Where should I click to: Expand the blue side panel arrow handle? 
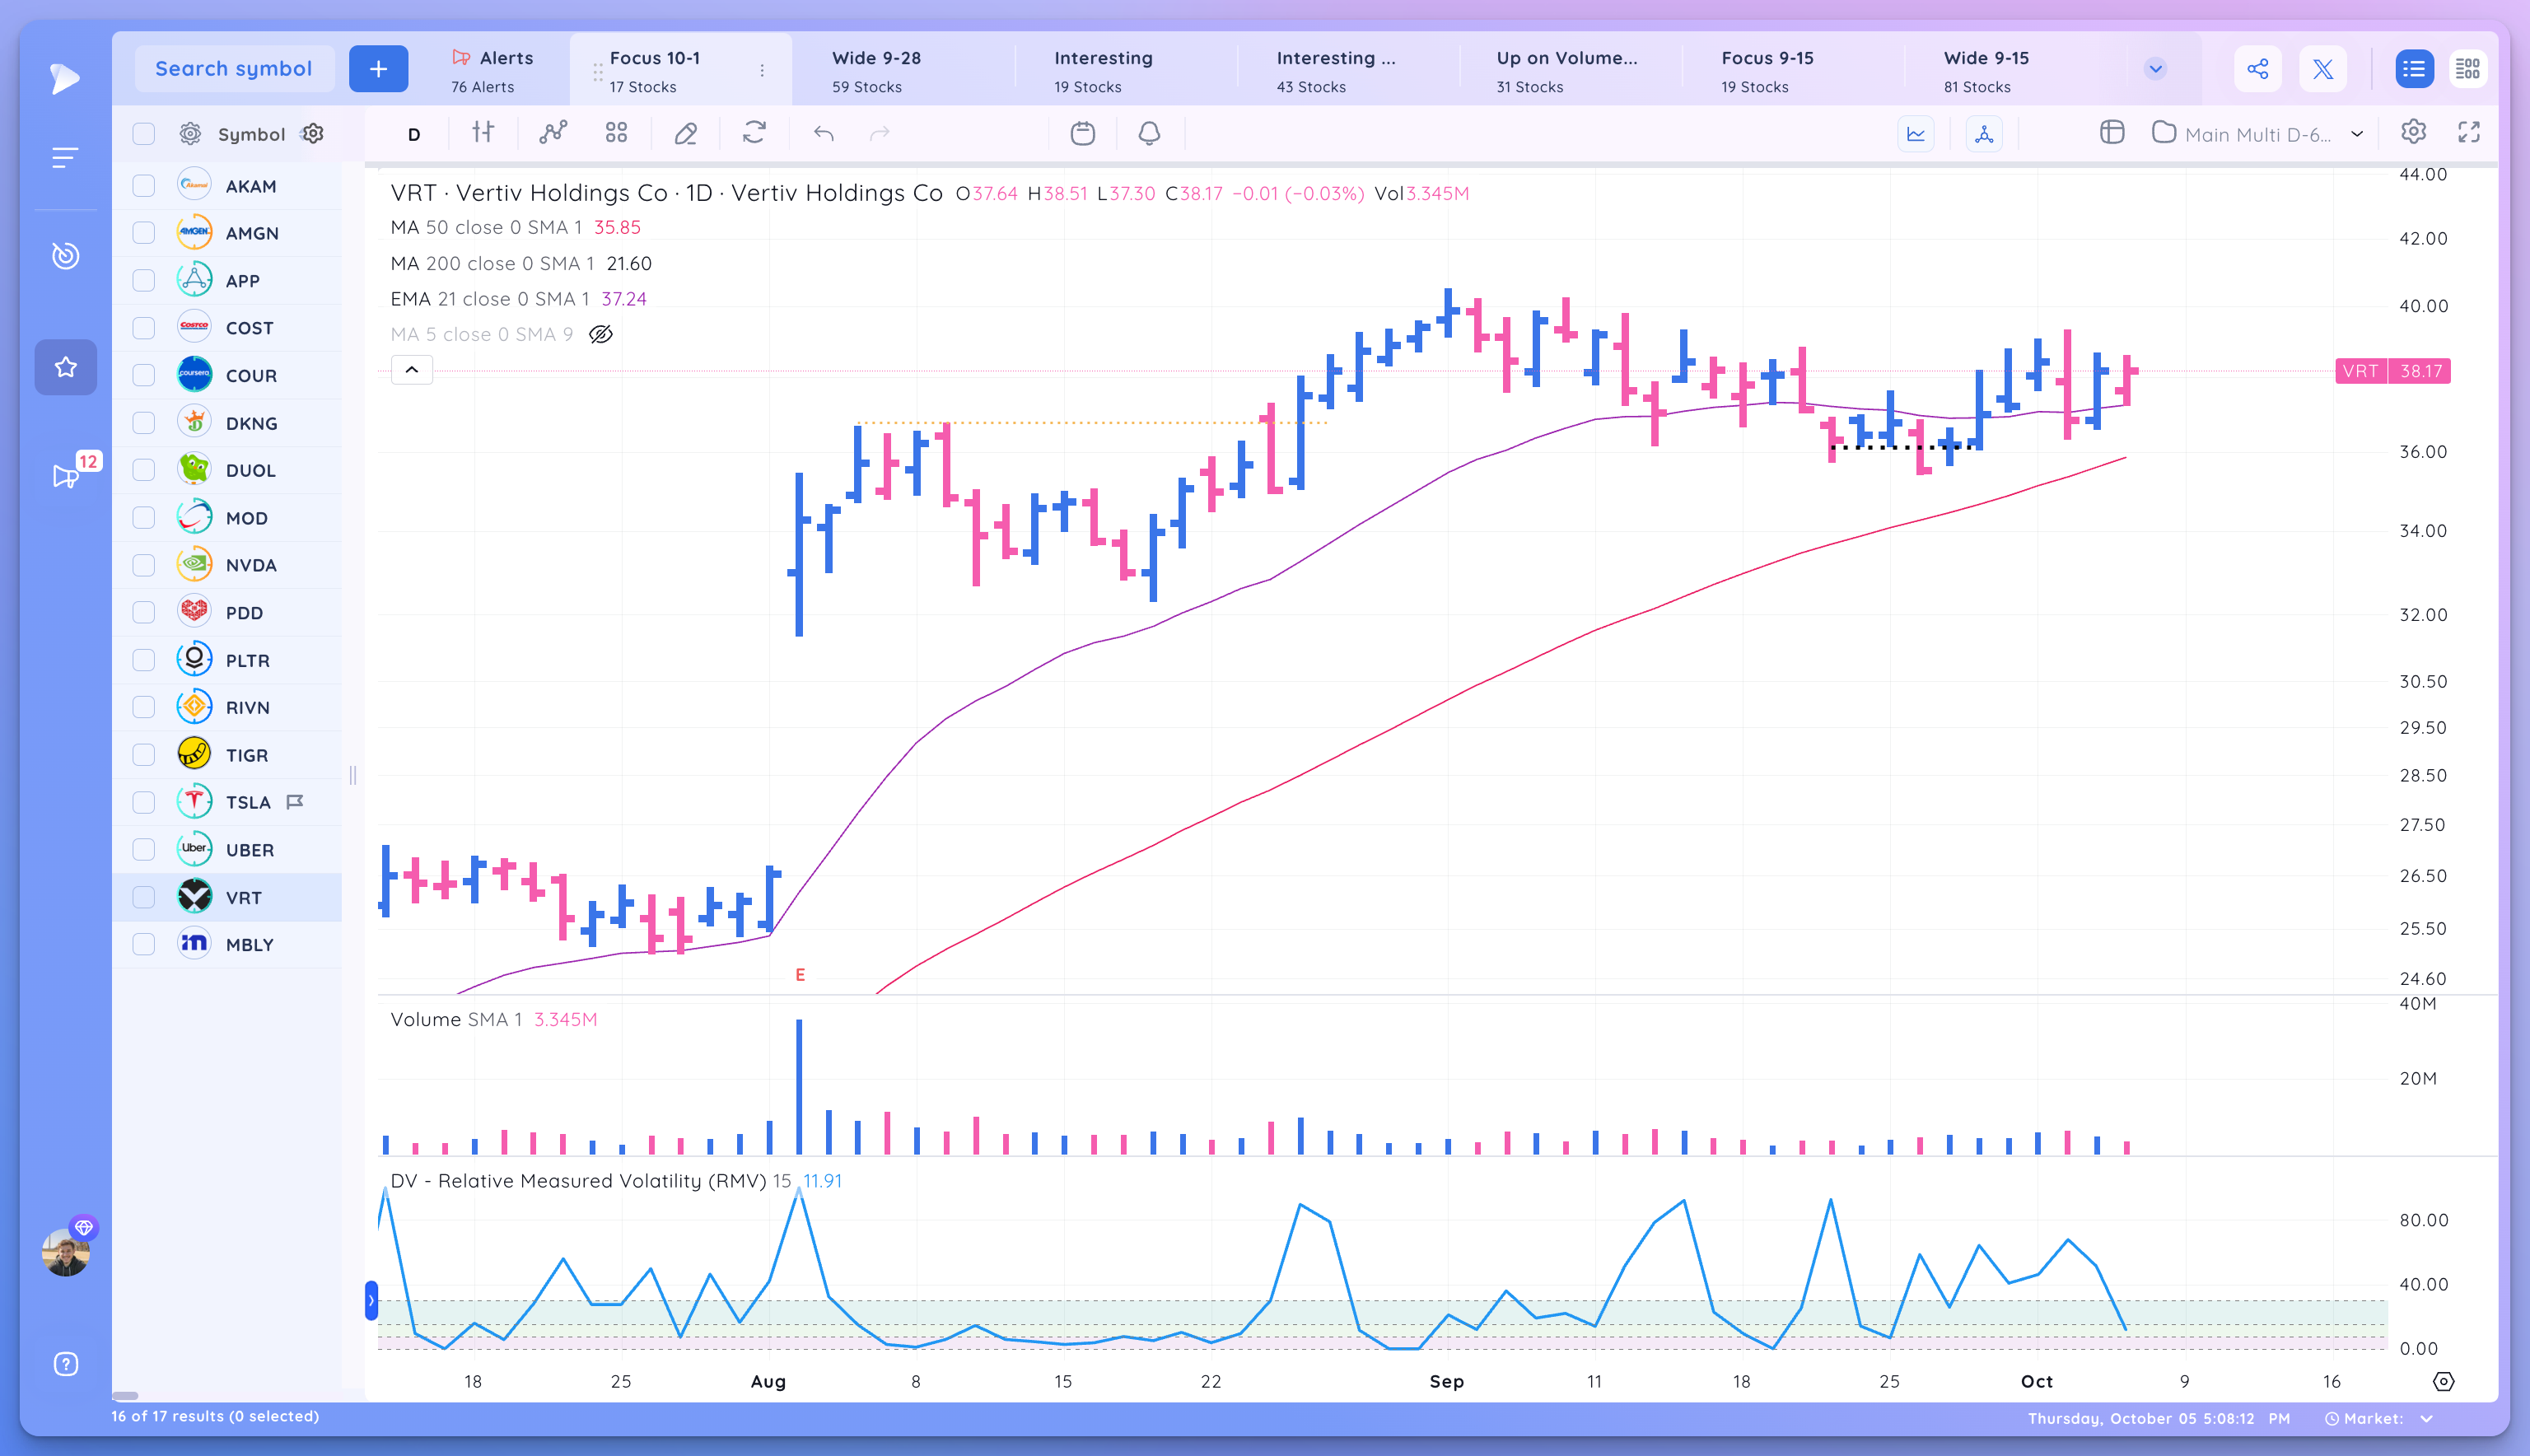coord(371,1301)
